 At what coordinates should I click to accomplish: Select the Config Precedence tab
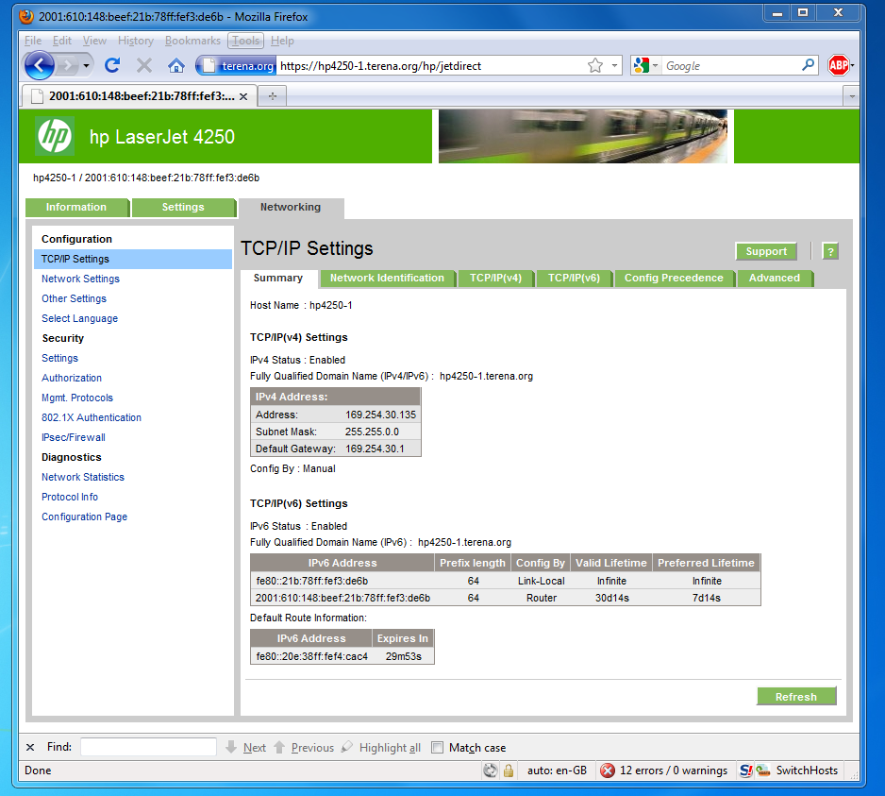tap(674, 278)
